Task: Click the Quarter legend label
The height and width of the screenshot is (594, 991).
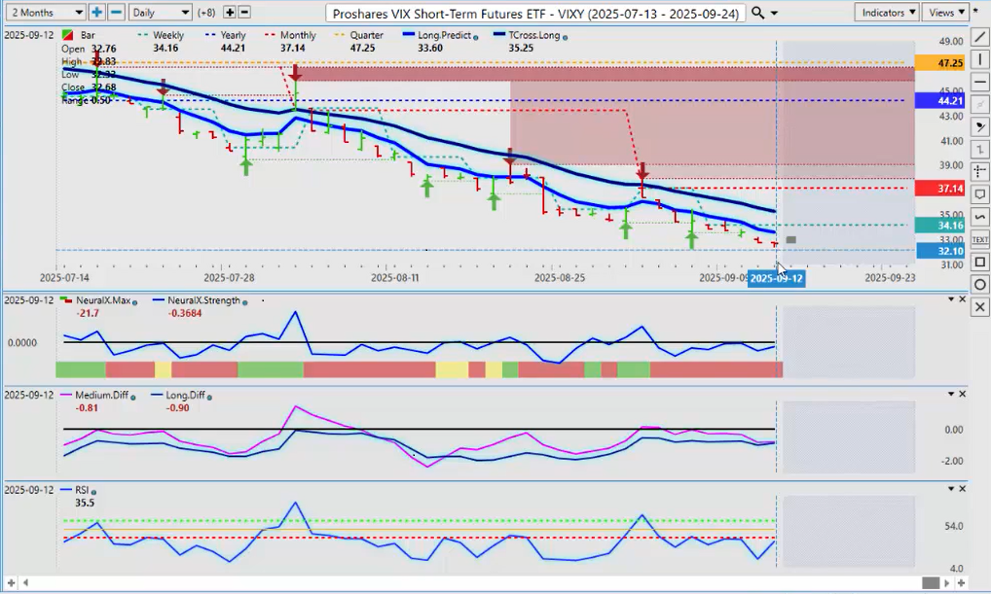Action: (367, 35)
